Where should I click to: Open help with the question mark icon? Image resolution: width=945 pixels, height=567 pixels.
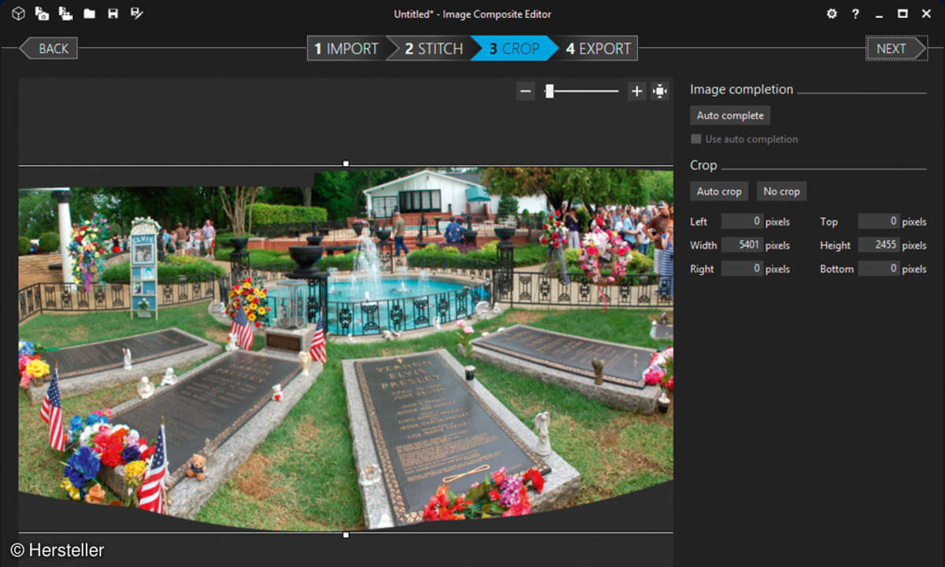pos(855,13)
